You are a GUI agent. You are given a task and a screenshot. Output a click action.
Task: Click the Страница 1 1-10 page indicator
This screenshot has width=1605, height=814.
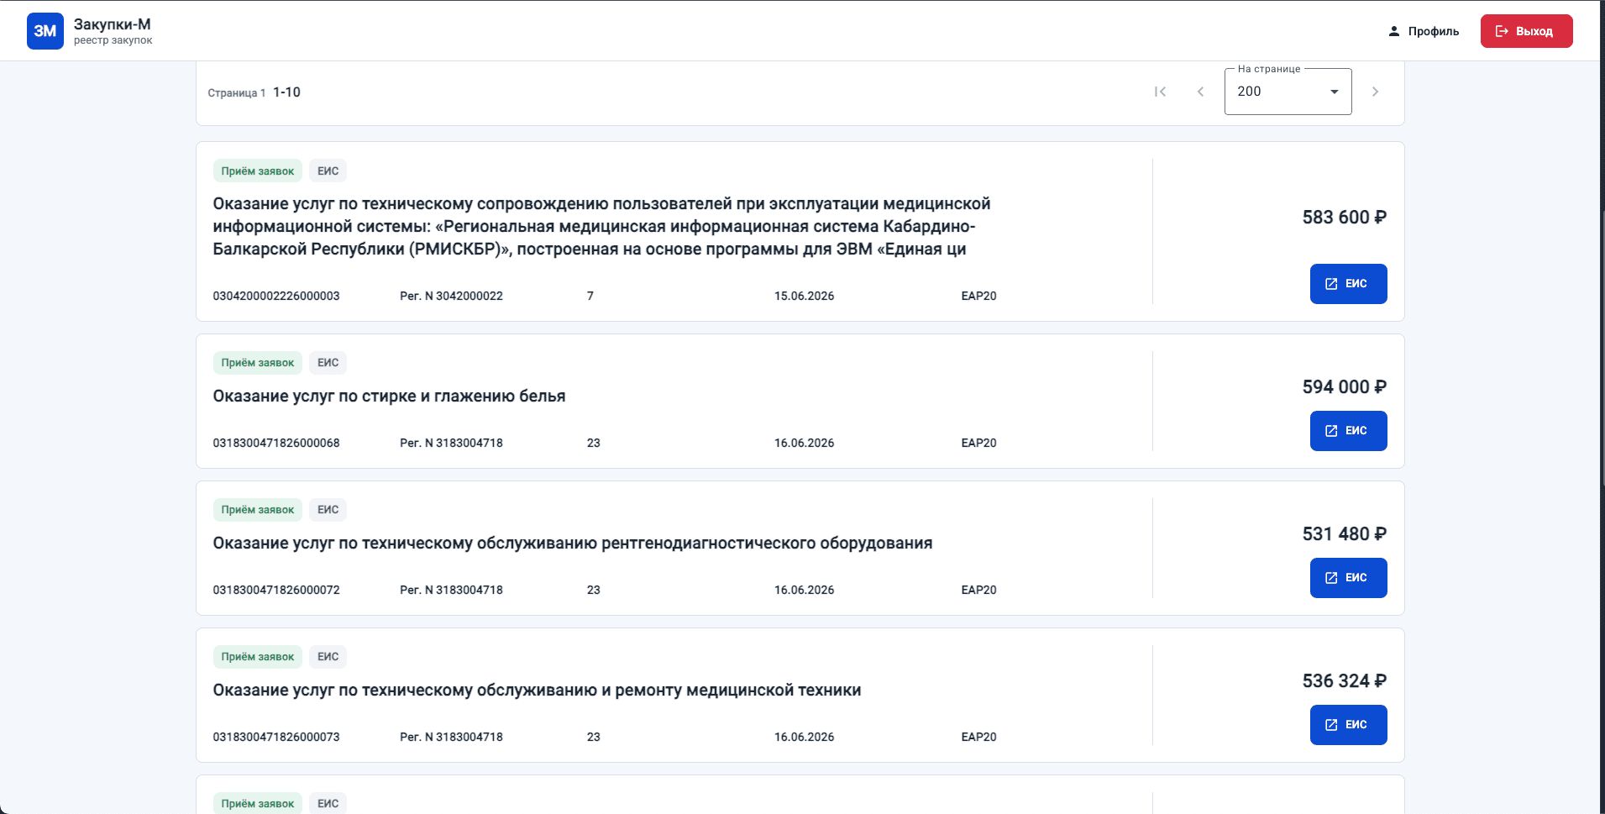click(x=254, y=92)
